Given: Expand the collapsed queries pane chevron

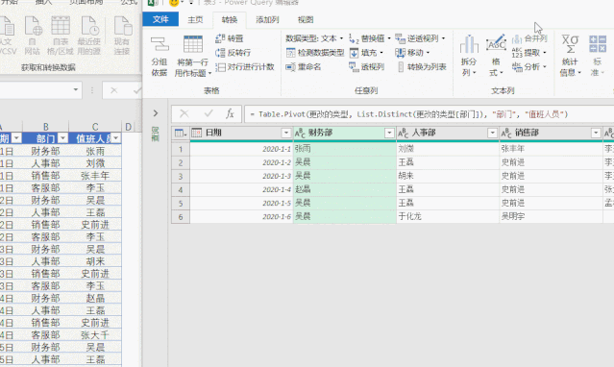Looking at the screenshot, I should 156,113.
